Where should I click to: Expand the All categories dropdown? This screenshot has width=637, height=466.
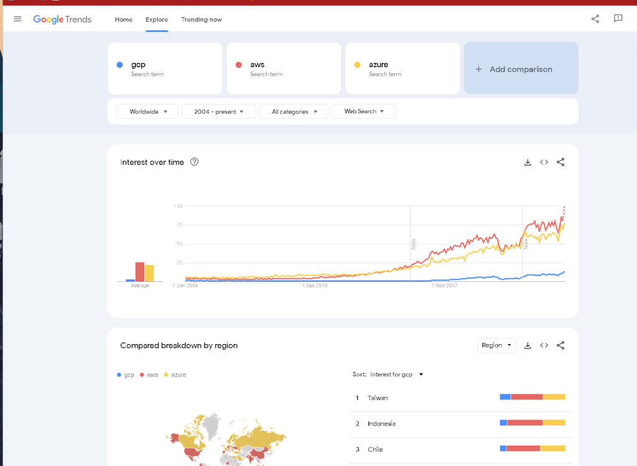(x=294, y=111)
